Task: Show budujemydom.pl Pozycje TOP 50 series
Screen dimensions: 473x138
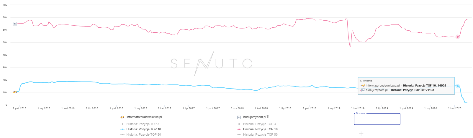Action: click(260, 134)
